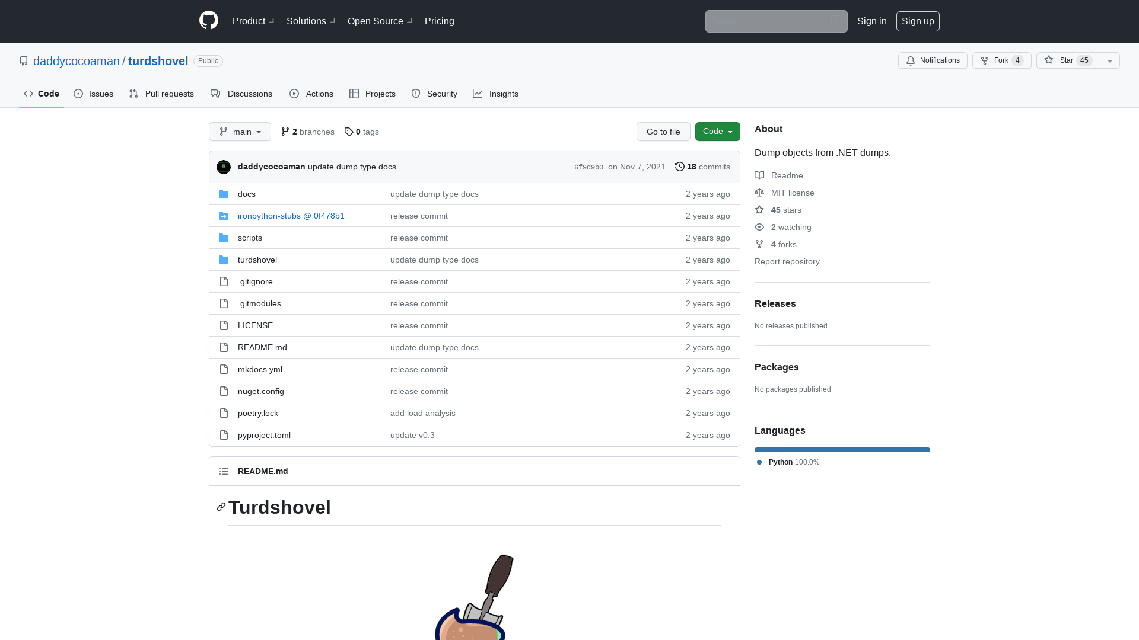This screenshot has width=1139, height=640.
Task: Switch to the Issues tab
Action: point(94,94)
